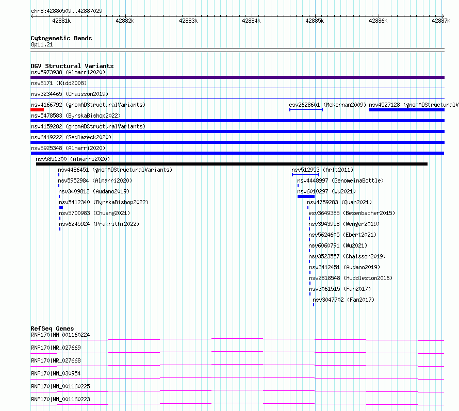This screenshot has width=459, height=411.
Task: Click nsv512953 (Arlt2011) label
Action: click(322, 170)
